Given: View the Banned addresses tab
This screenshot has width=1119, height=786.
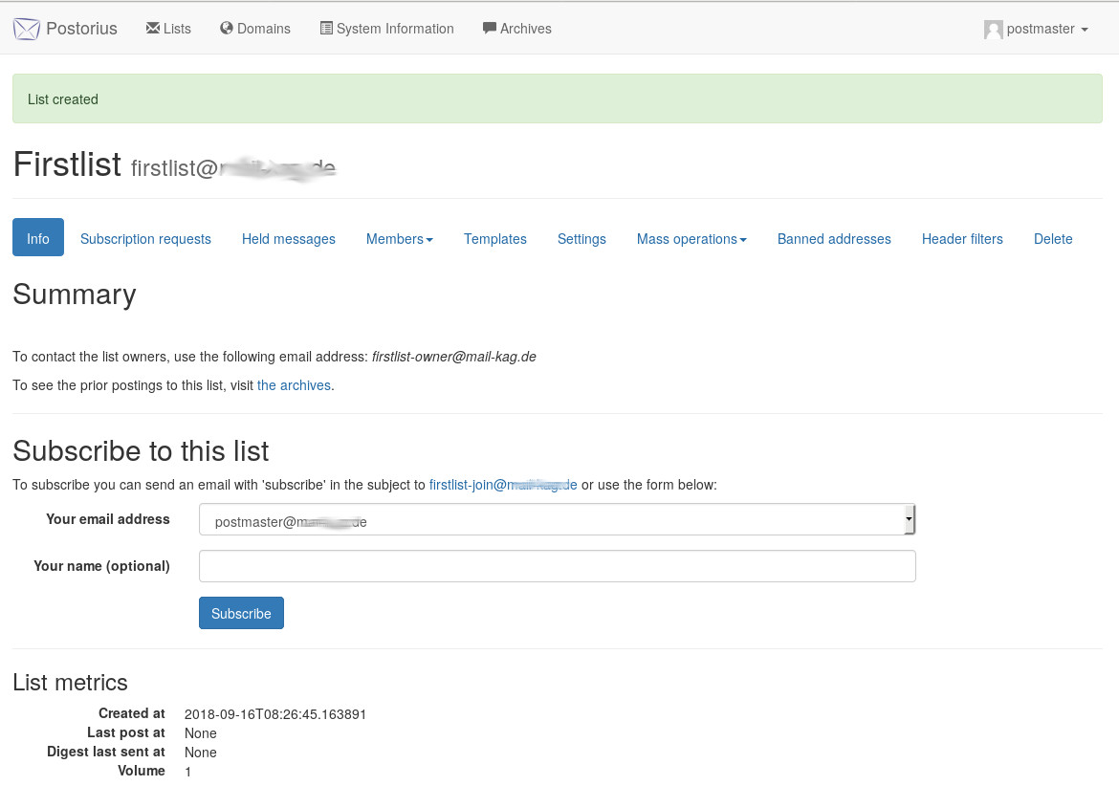Looking at the screenshot, I should coord(834,239).
